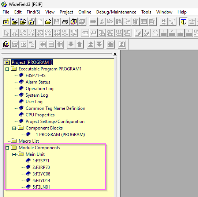The width and height of the screenshot is (198, 197).
Task: Select the arrow pointer selection tool
Action: (6, 33)
